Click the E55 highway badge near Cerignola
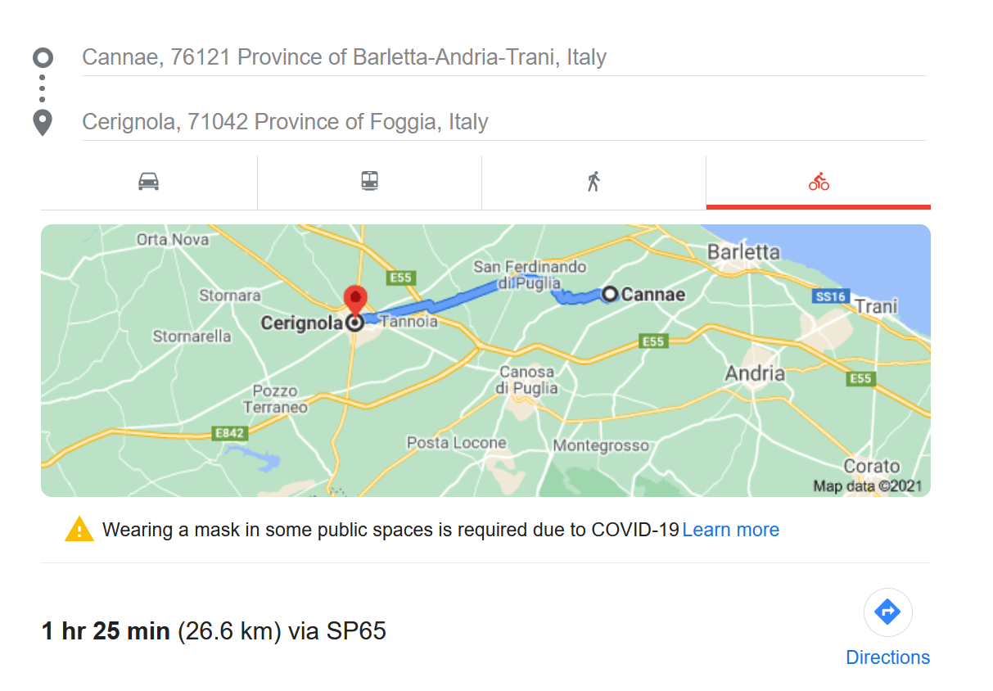Image resolution: width=993 pixels, height=691 pixels. (x=400, y=278)
